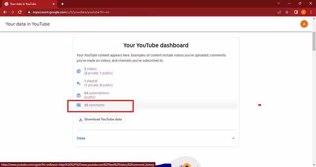Open Chrome three-dot menu

[311, 12]
